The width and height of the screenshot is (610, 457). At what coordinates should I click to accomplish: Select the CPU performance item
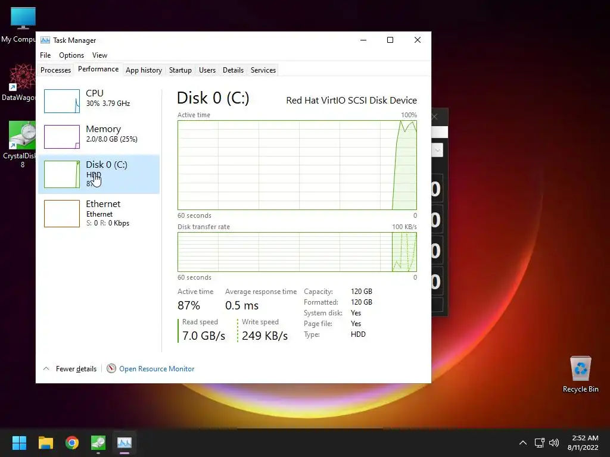click(x=99, y=101)
